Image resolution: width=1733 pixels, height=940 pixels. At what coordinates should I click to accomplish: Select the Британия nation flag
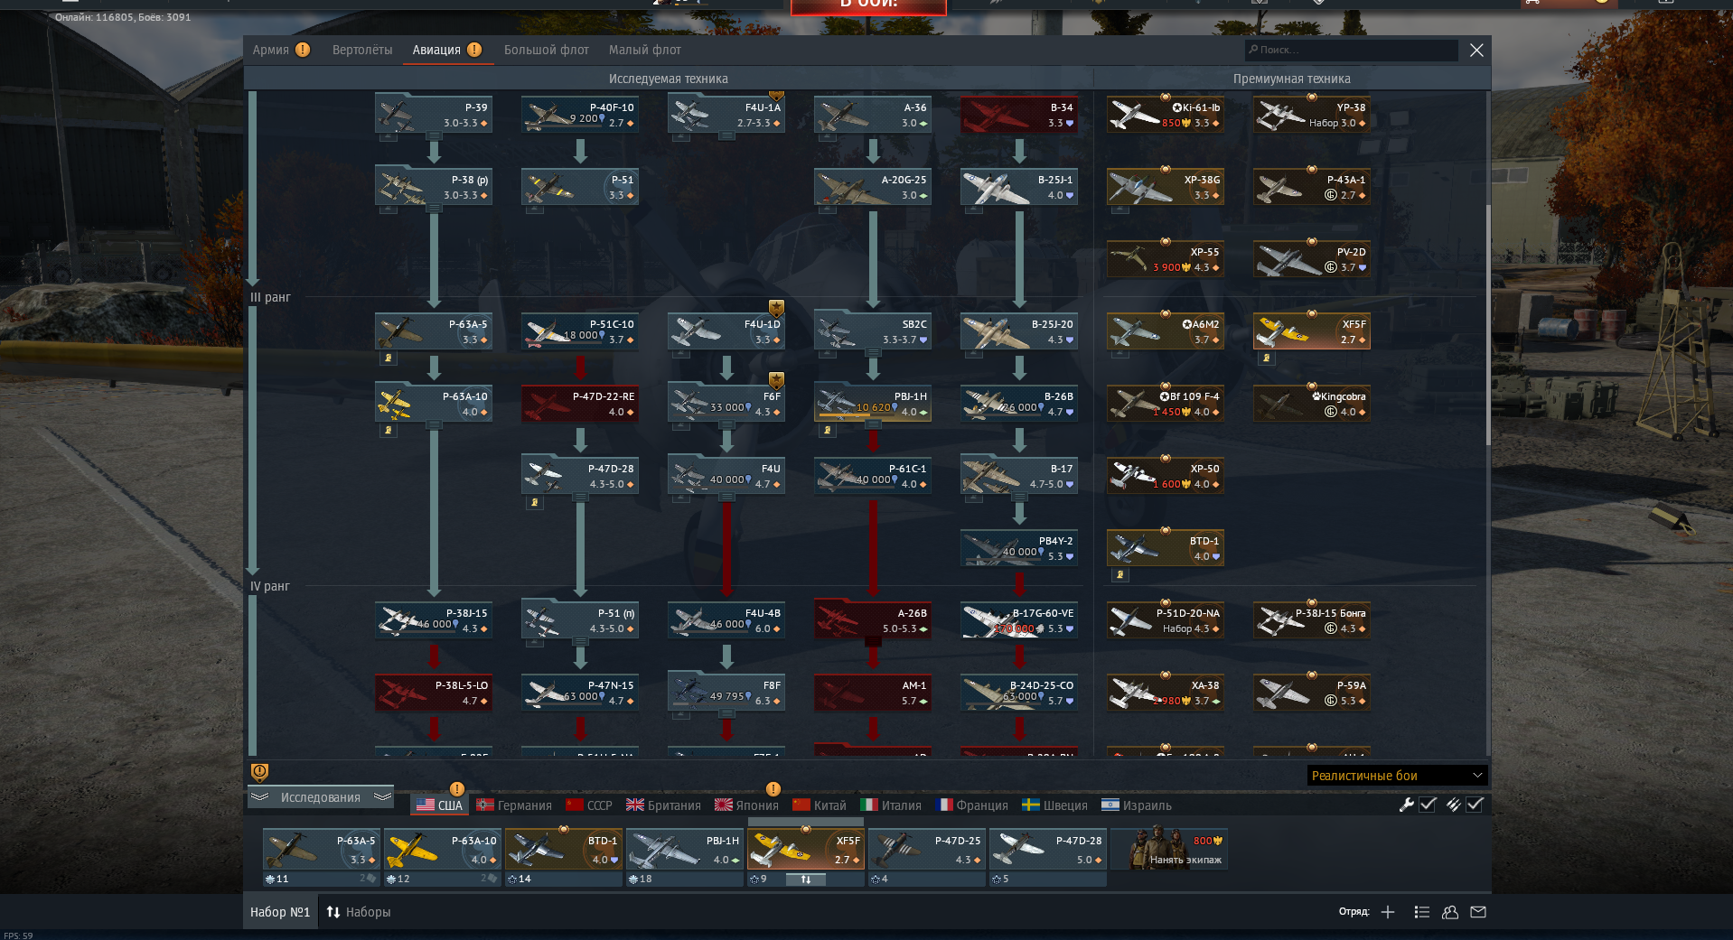tap(663, 805)
